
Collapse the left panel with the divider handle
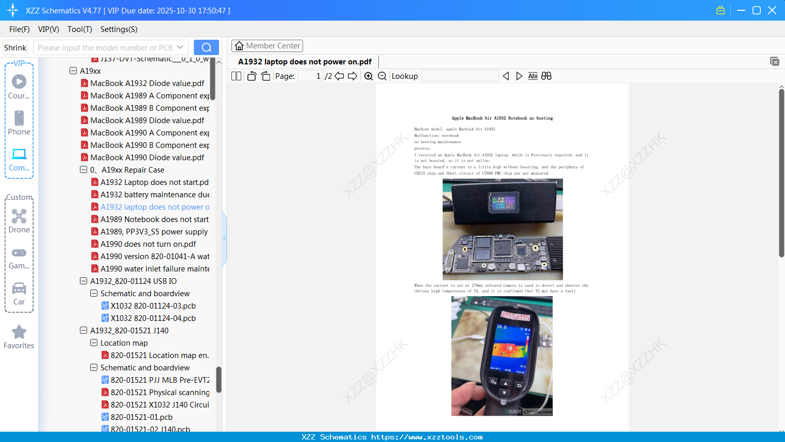coord(224,239)
